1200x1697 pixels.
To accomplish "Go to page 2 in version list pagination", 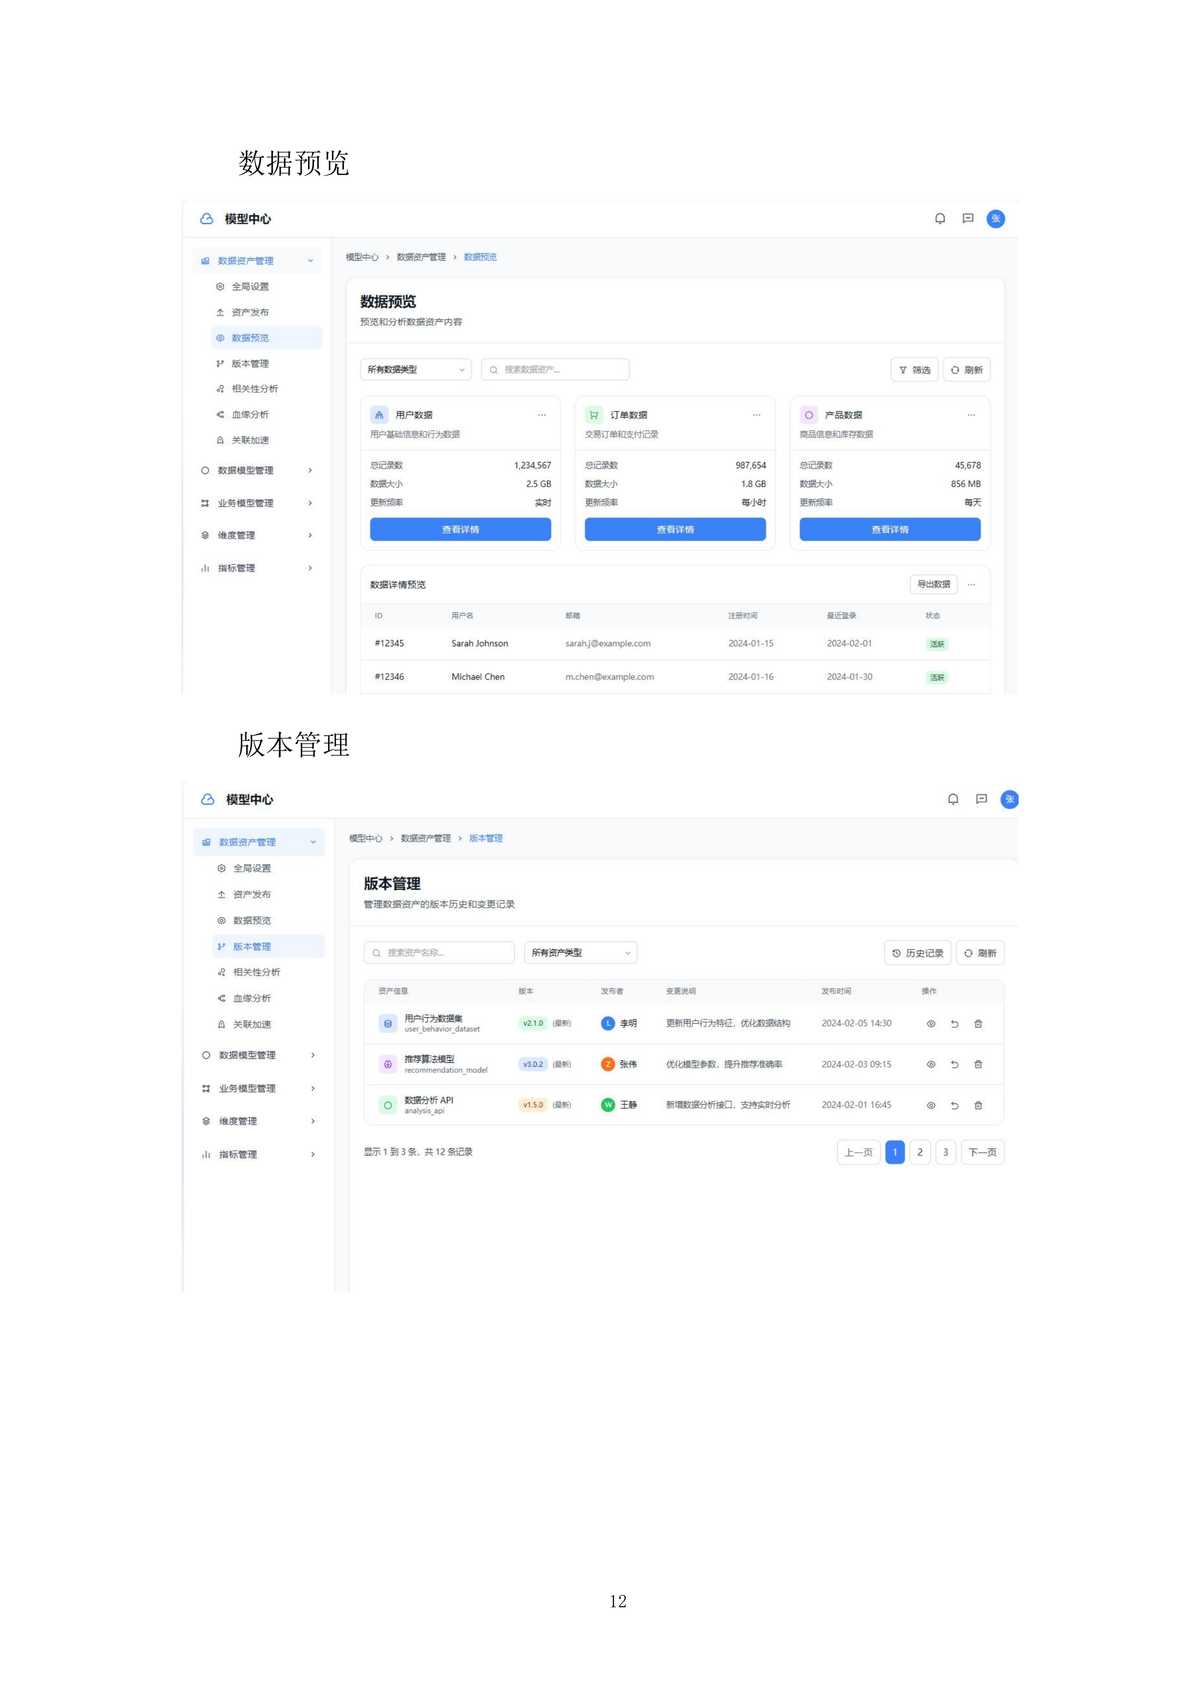I will click(x=920, y=1151).
